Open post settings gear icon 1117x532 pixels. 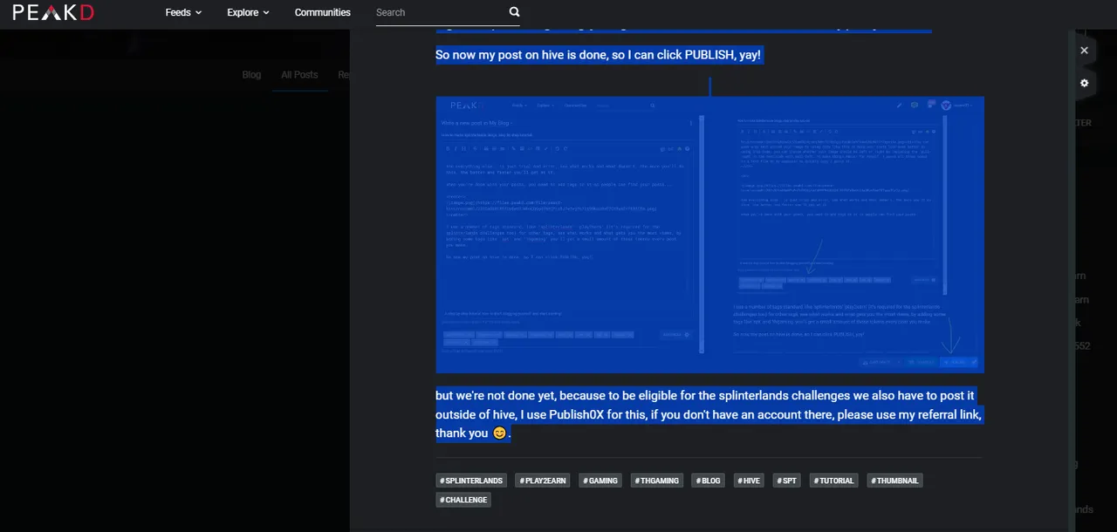point(1084,84)
